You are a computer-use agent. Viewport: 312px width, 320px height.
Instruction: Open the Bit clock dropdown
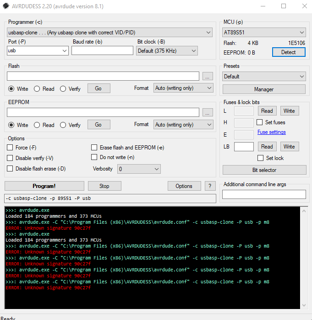click(167, 51)
